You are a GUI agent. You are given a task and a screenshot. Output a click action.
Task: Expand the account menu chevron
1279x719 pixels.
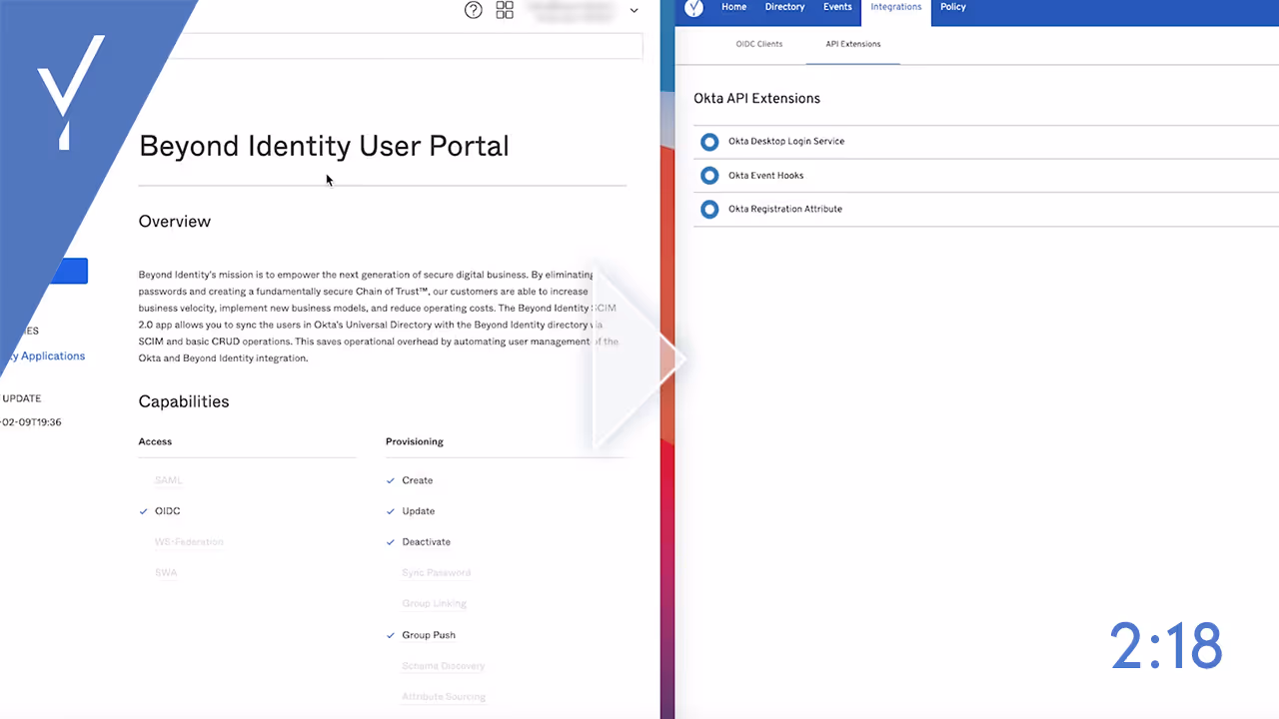tap(634, 10)
